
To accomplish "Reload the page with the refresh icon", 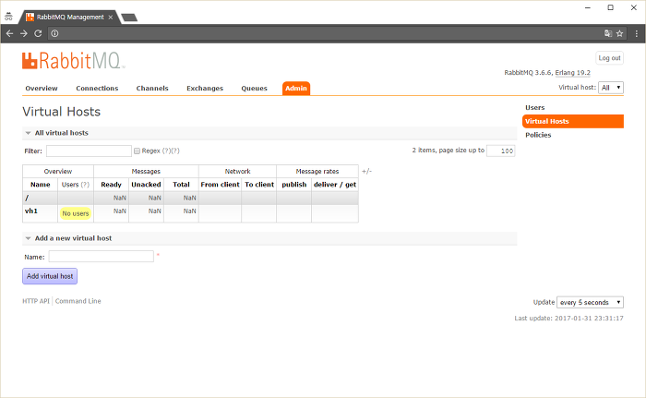I will click(x=38, y=33).
